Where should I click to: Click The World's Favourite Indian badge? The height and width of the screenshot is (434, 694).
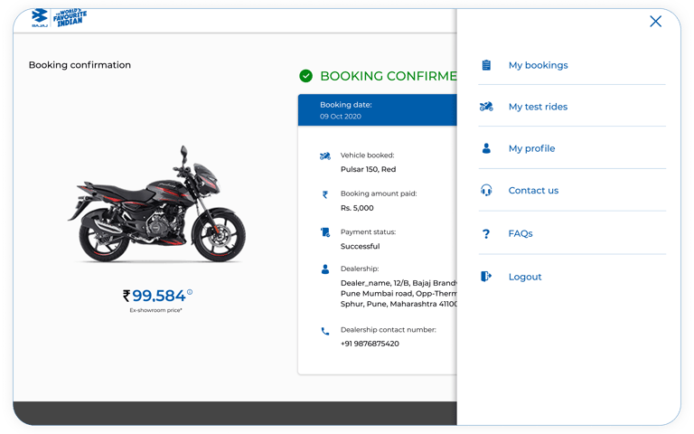tap(70, 17)
